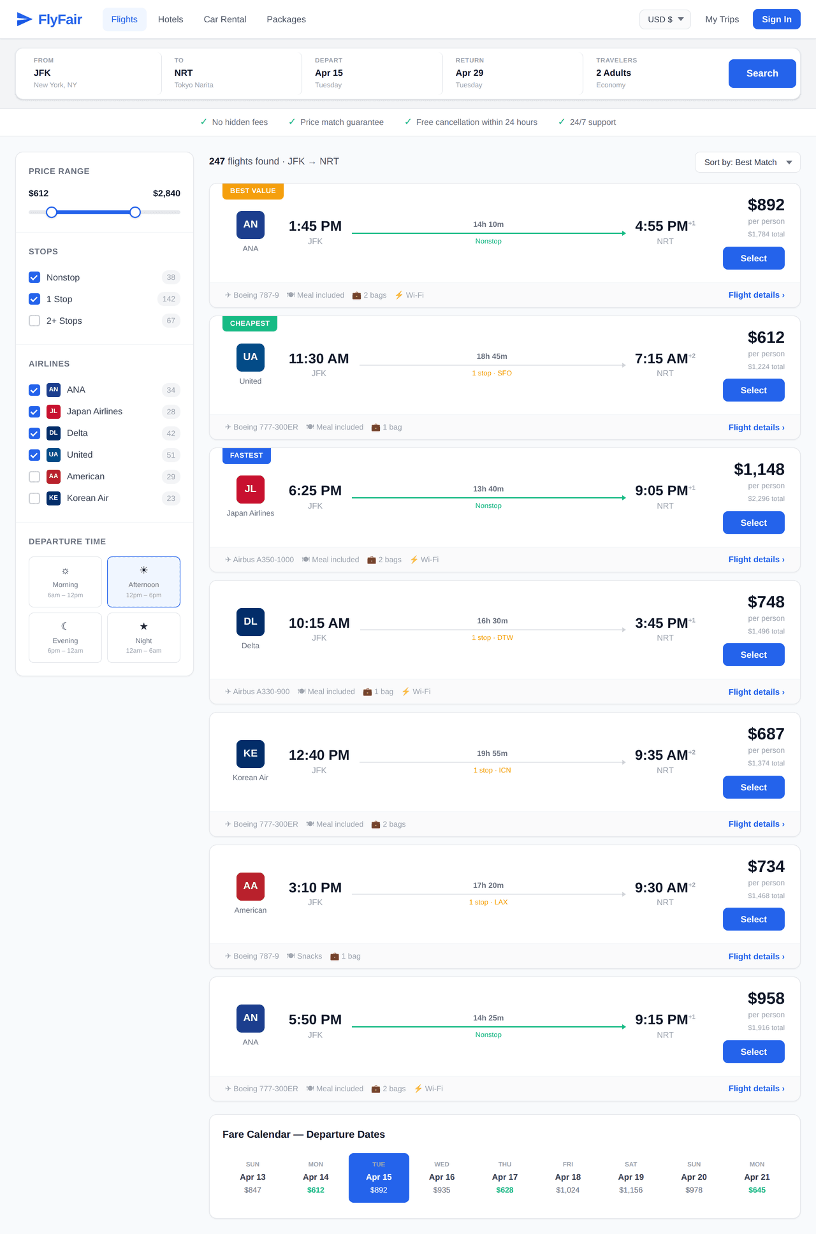Choose the Evening departure time tile
The width and height of the screenshot is (816, 1234).
(x=65, y=638)
